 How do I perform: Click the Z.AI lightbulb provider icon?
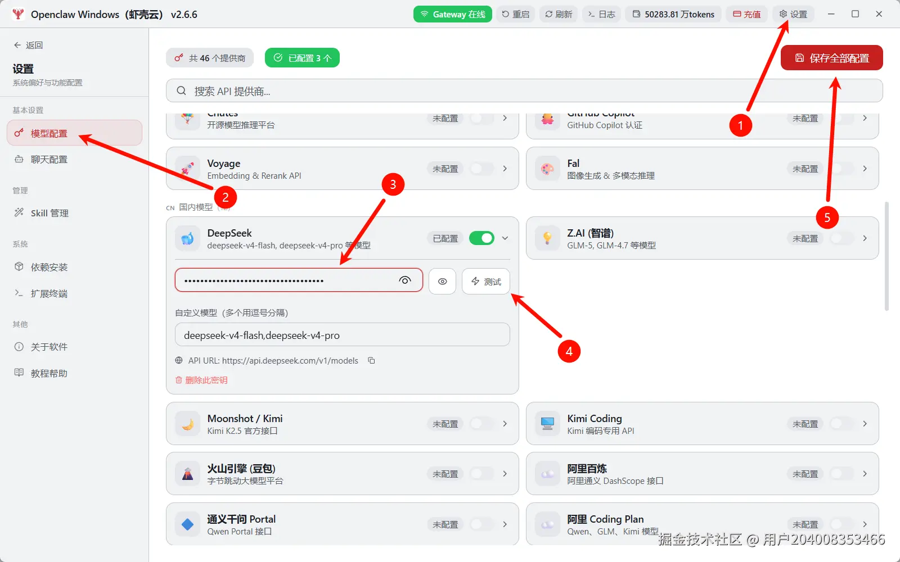pos(548,238)
